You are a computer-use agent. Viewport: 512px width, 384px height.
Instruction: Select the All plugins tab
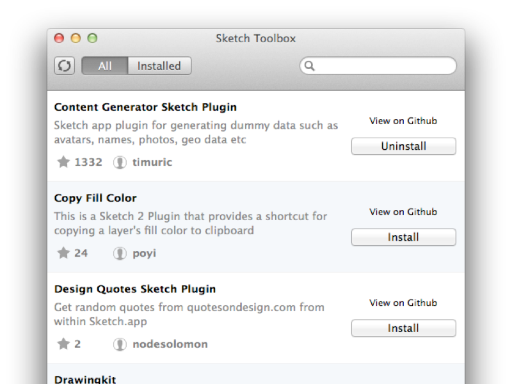[x=105, y=66]
